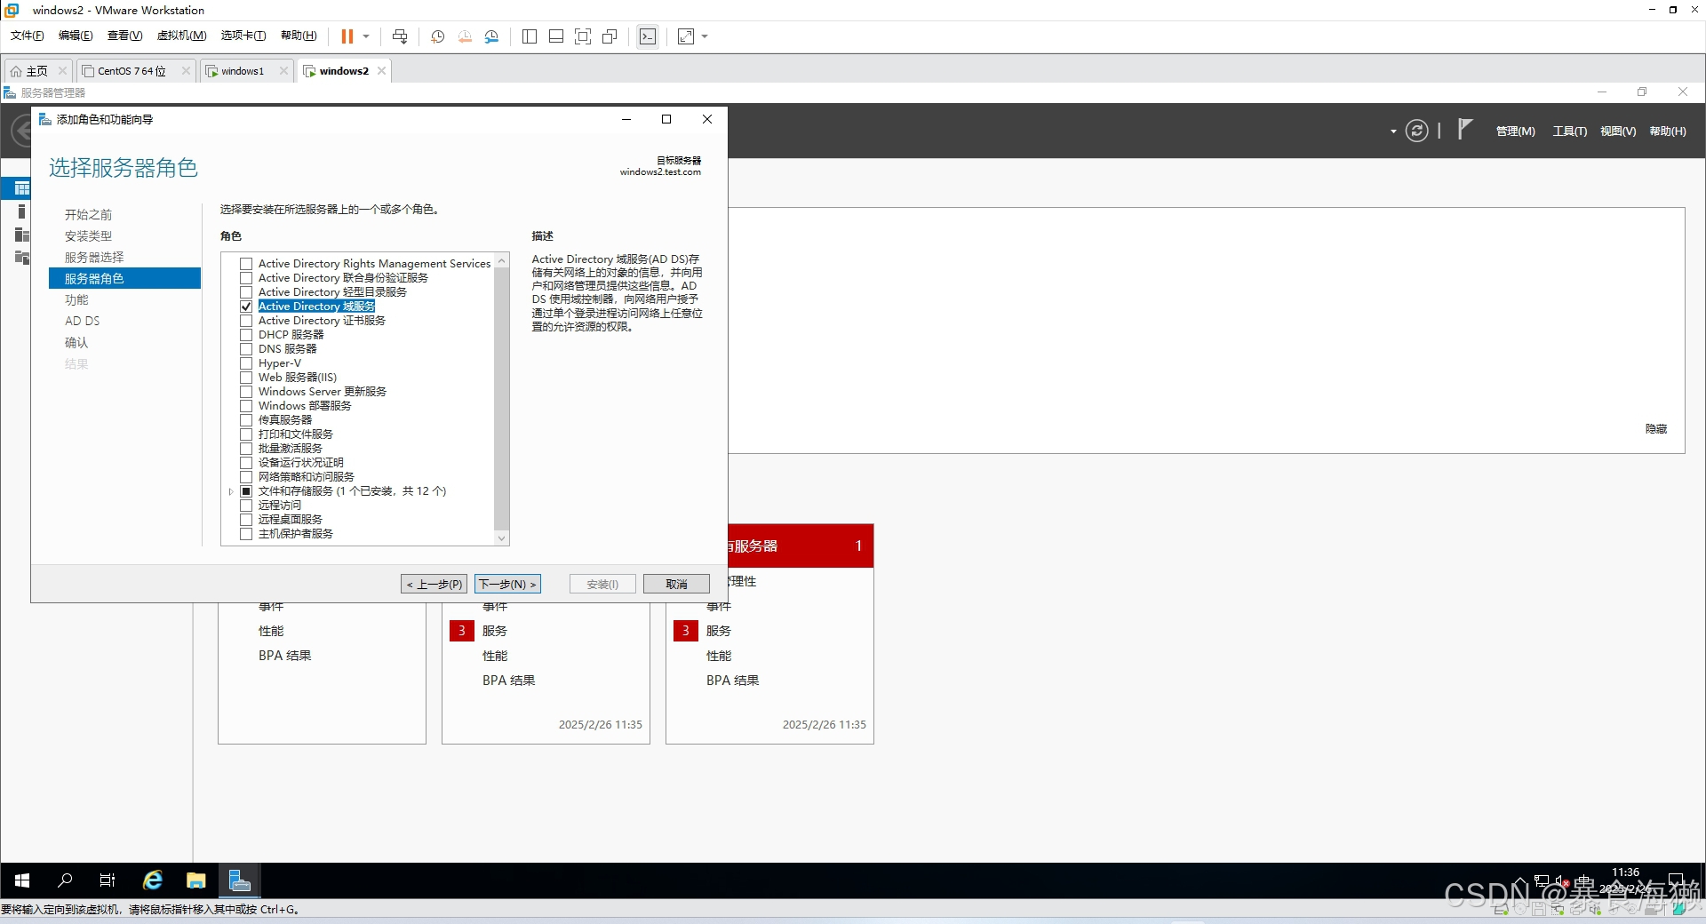Pause the virtual machine with the orange pause icon
1706x924 pixels.
(x=347, y=36)
